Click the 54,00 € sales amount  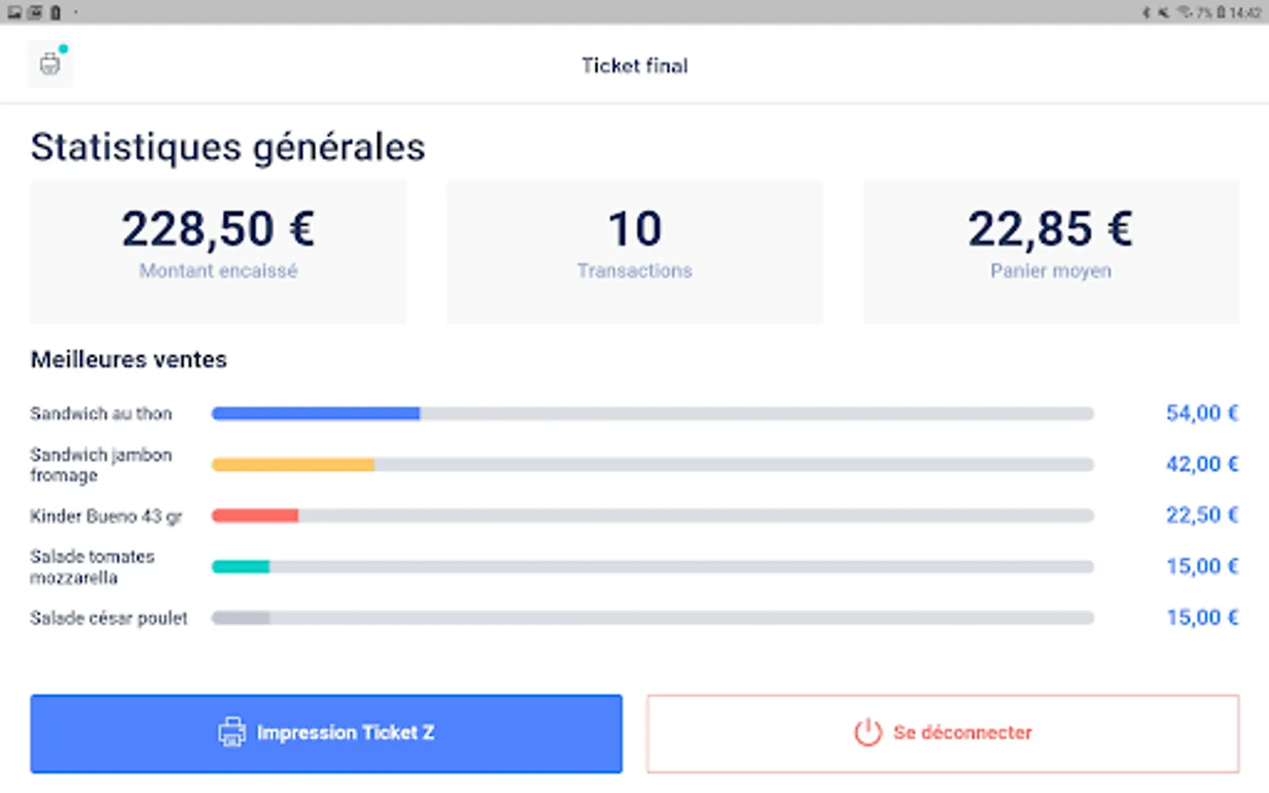pos(1202,413)
